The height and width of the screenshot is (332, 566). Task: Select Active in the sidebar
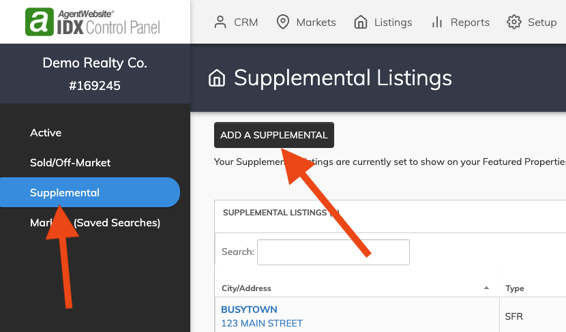coord(46,133)
